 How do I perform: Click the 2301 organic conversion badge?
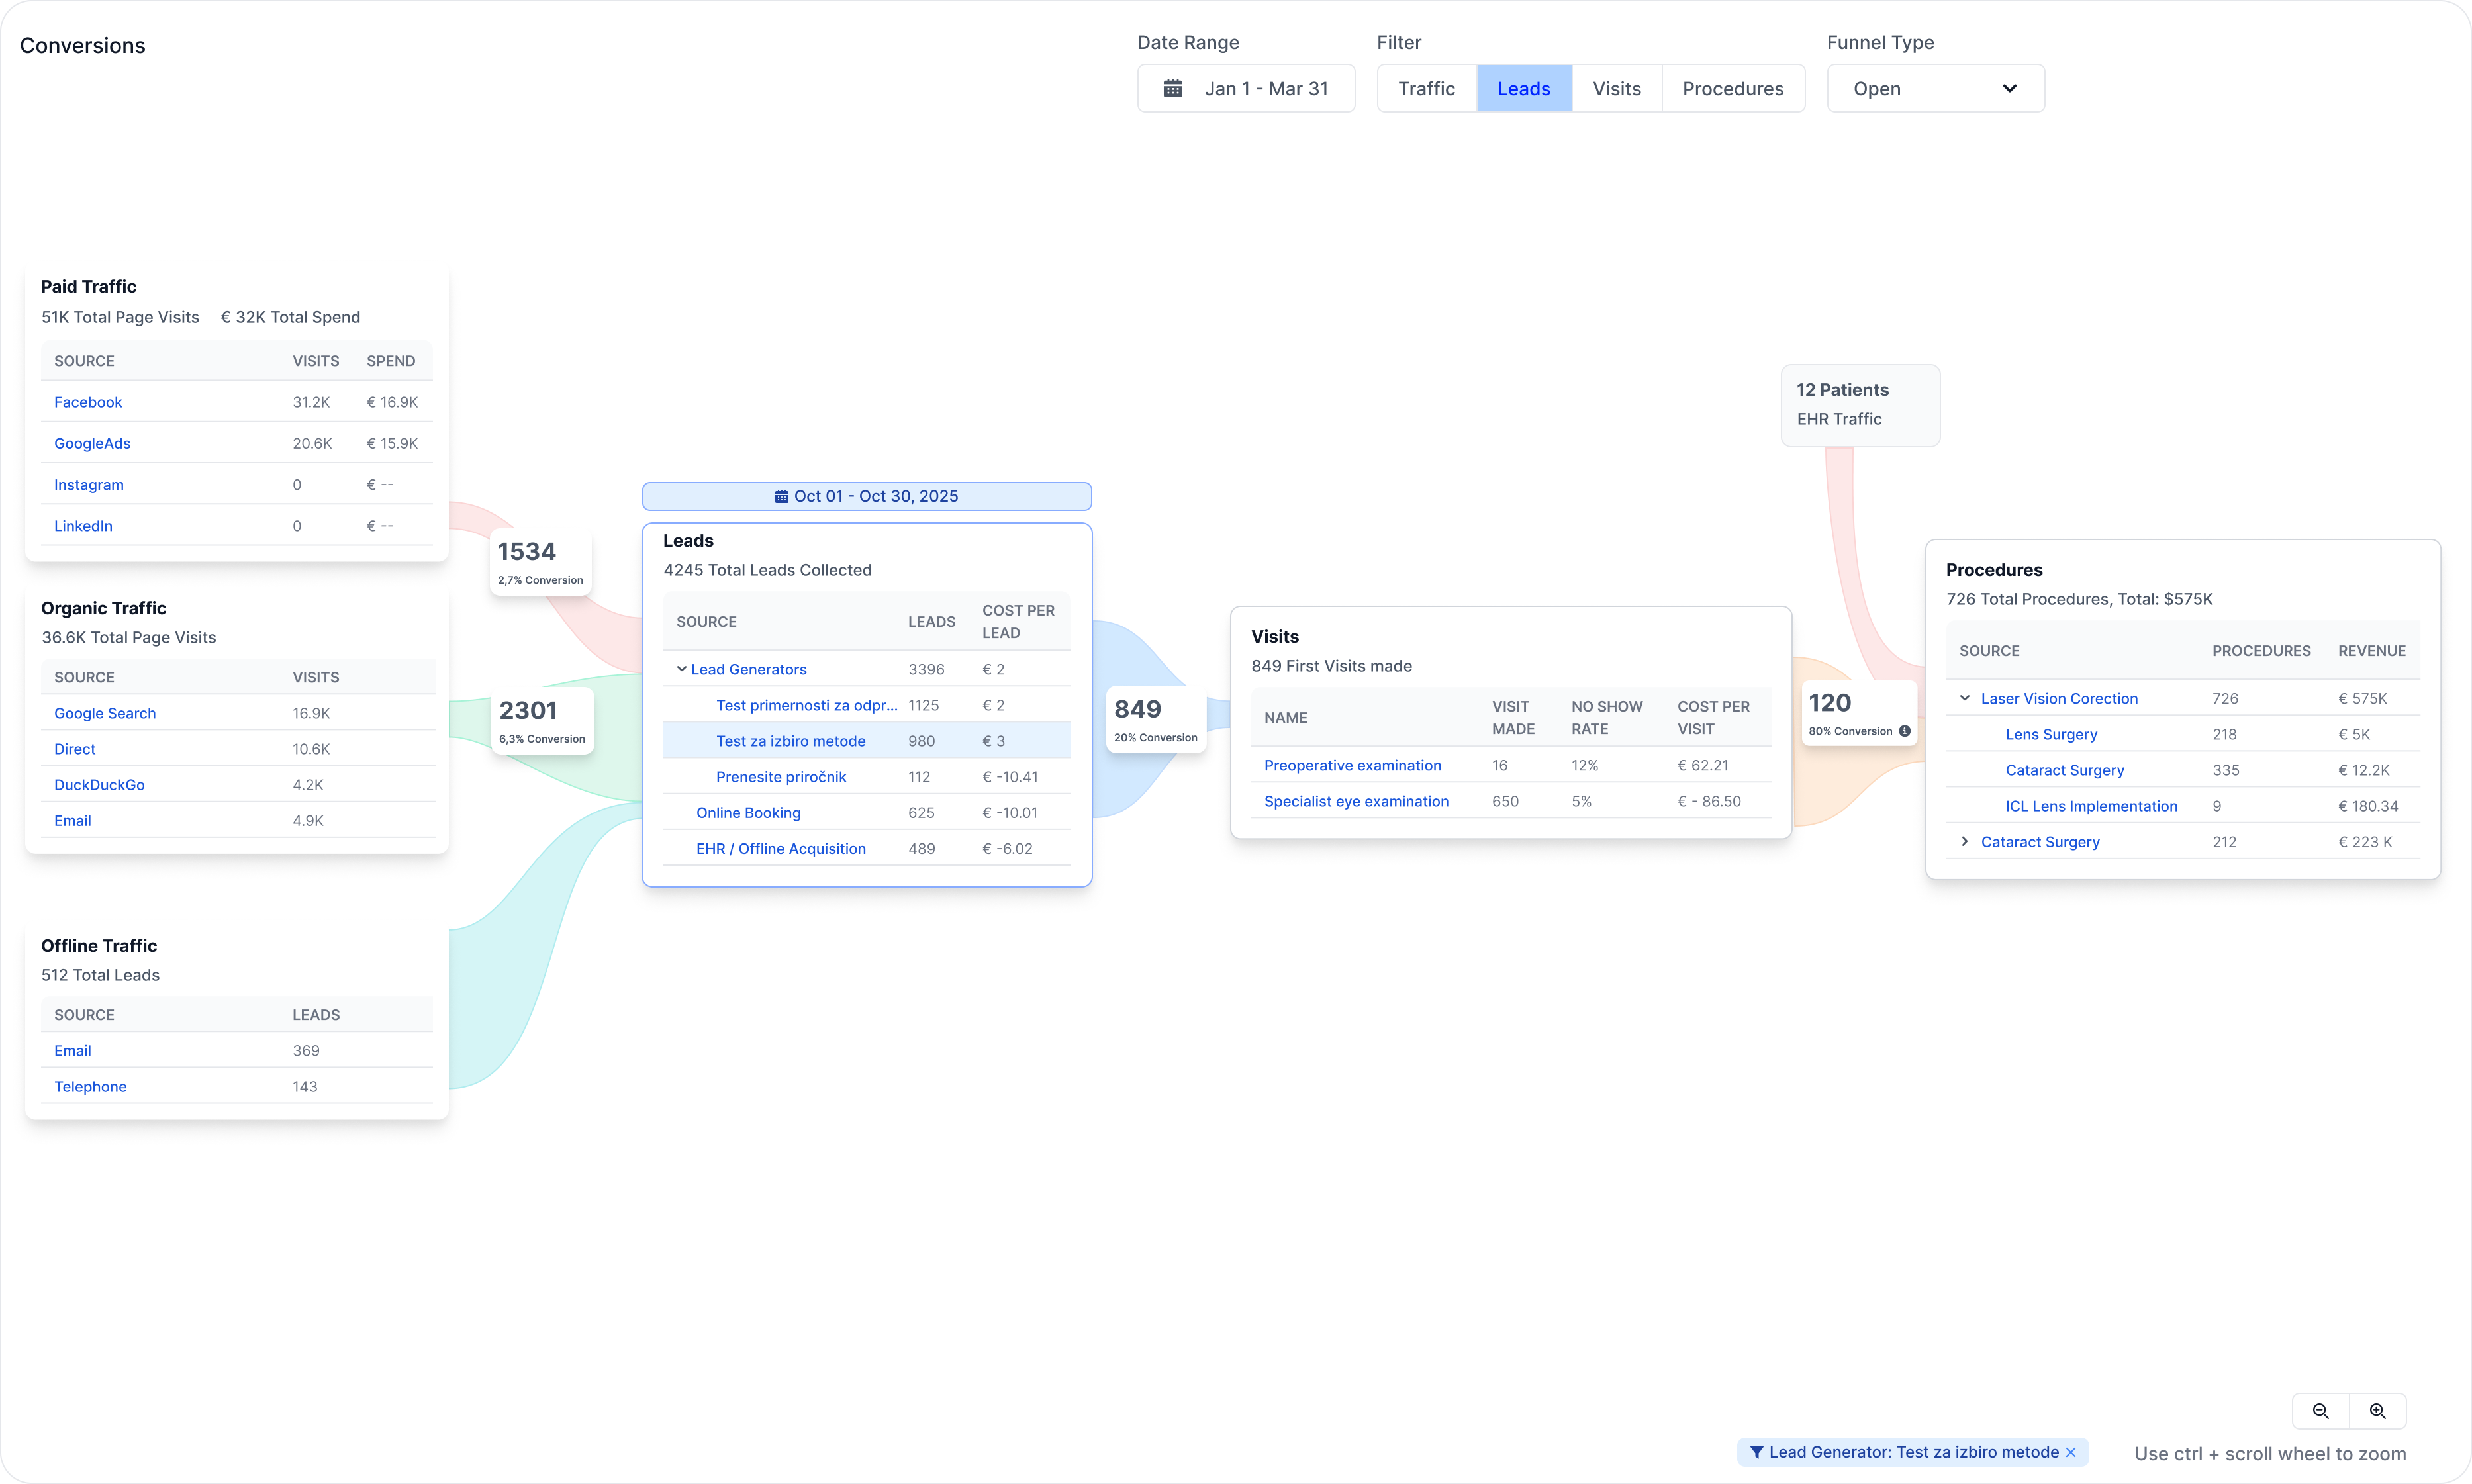543,721
